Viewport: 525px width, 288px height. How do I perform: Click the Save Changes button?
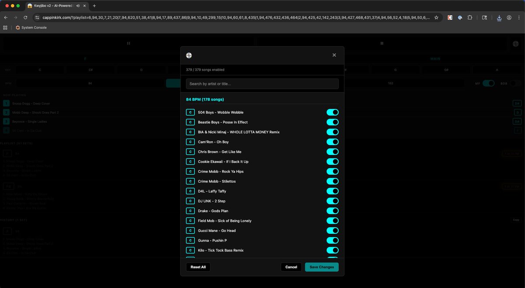[322, 267]
